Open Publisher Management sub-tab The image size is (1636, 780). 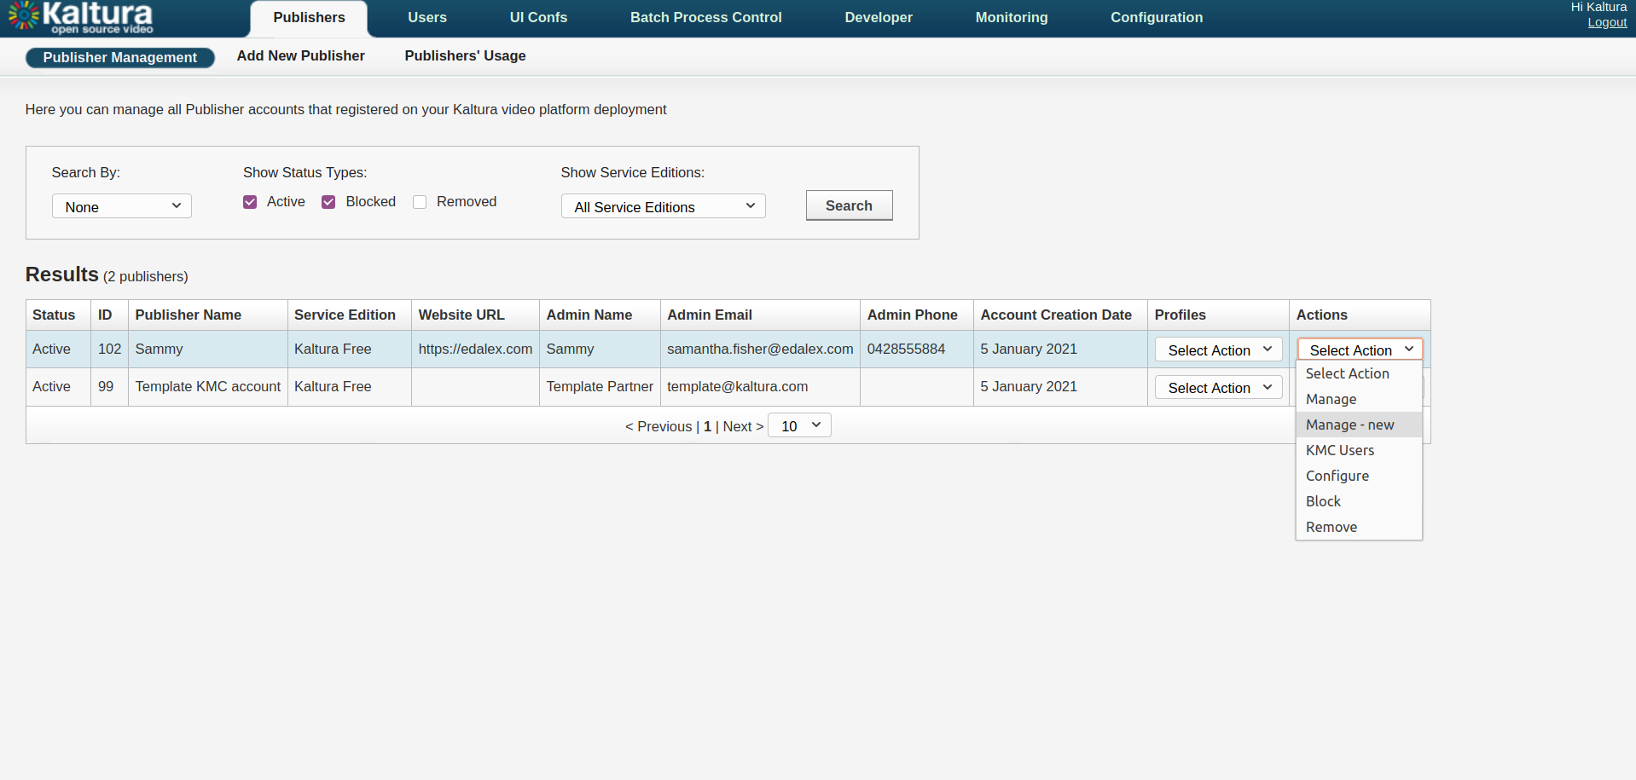click(x=120, y=57)
